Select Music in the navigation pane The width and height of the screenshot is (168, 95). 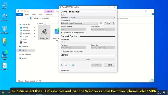coord(24,39)
